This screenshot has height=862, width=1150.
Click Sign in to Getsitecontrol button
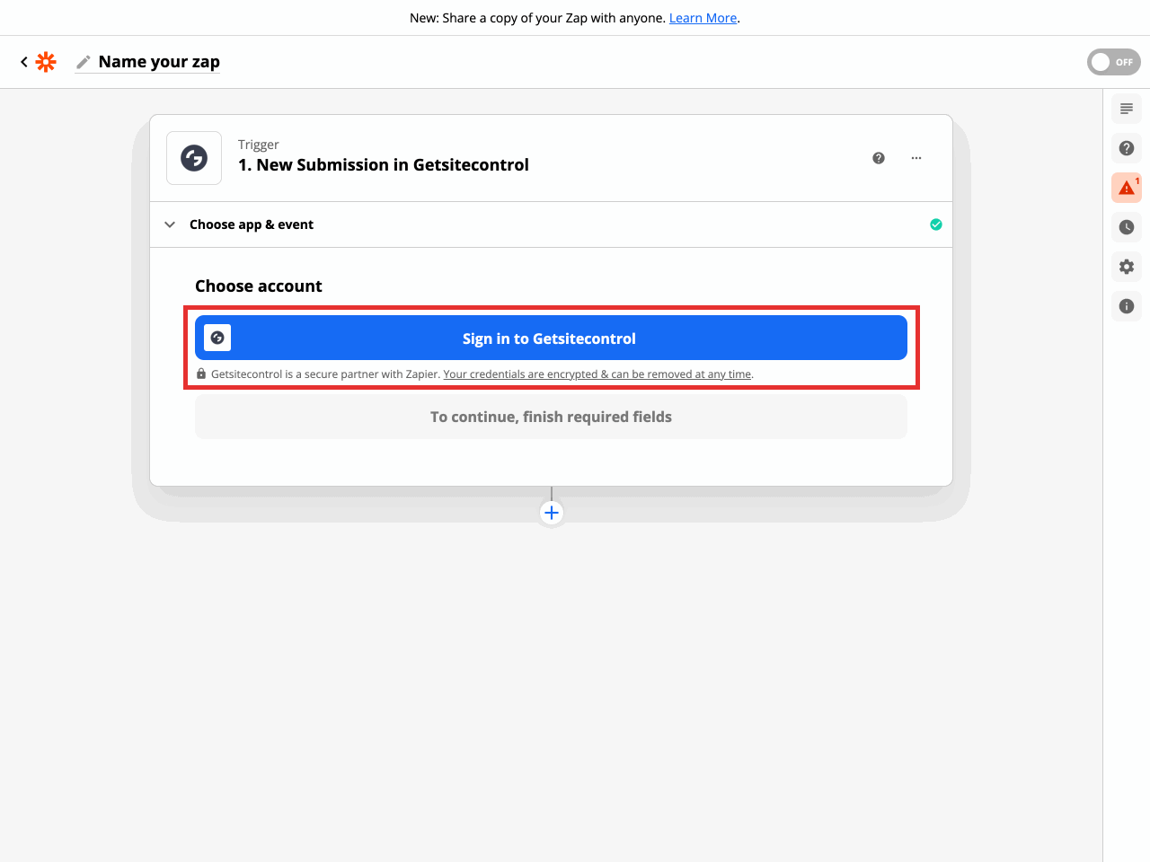tap(550, 339)
